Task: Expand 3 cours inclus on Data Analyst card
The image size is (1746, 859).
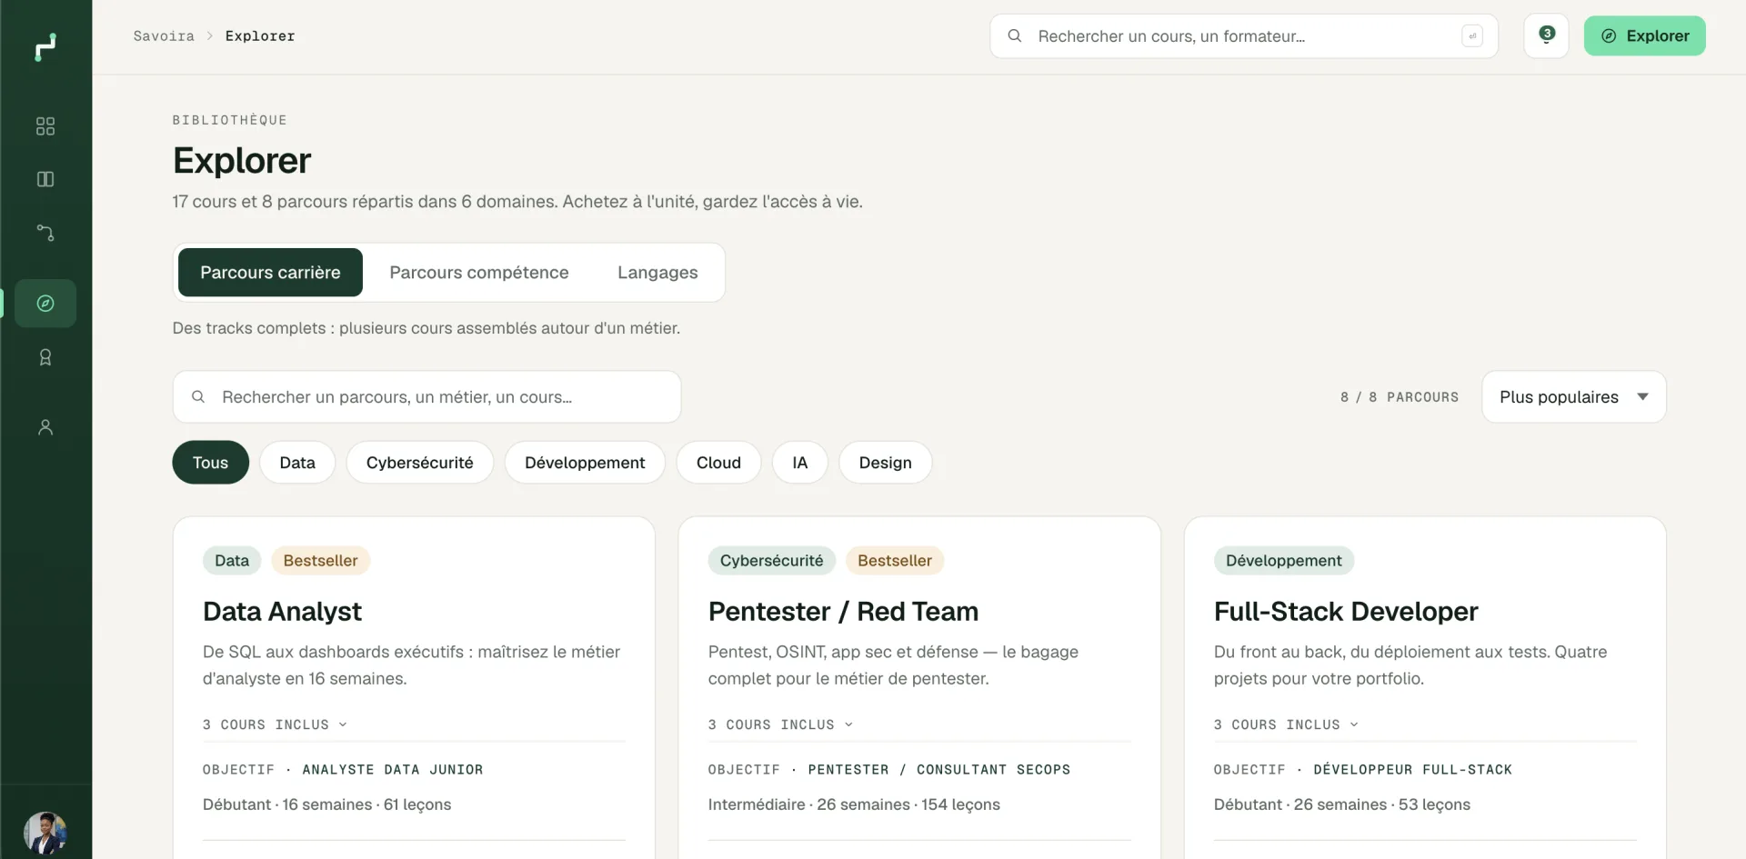Action: pyautogui.click(x=275, y=725)
